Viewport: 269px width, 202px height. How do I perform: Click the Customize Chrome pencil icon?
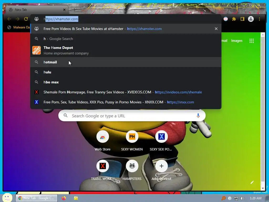pos(252,183)
